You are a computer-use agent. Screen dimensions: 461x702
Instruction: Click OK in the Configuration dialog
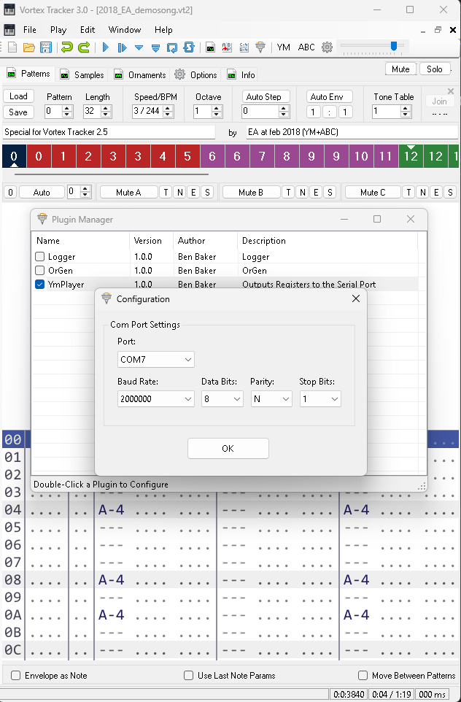click(228, 449)
